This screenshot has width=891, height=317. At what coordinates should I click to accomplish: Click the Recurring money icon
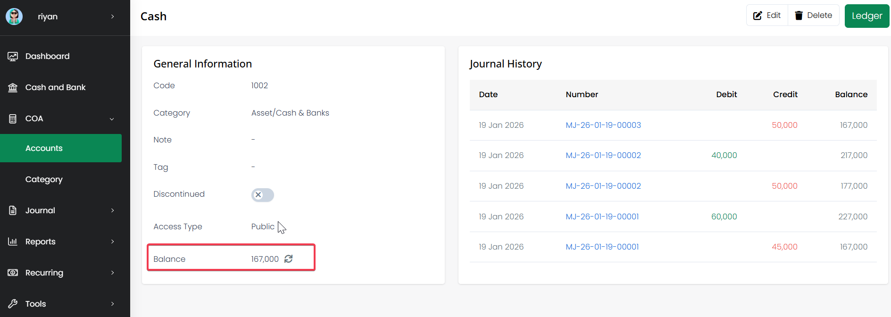point(13,273)
